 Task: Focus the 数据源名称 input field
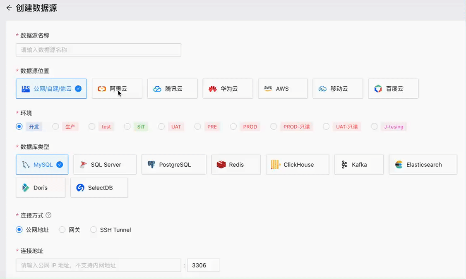point(98,50)
